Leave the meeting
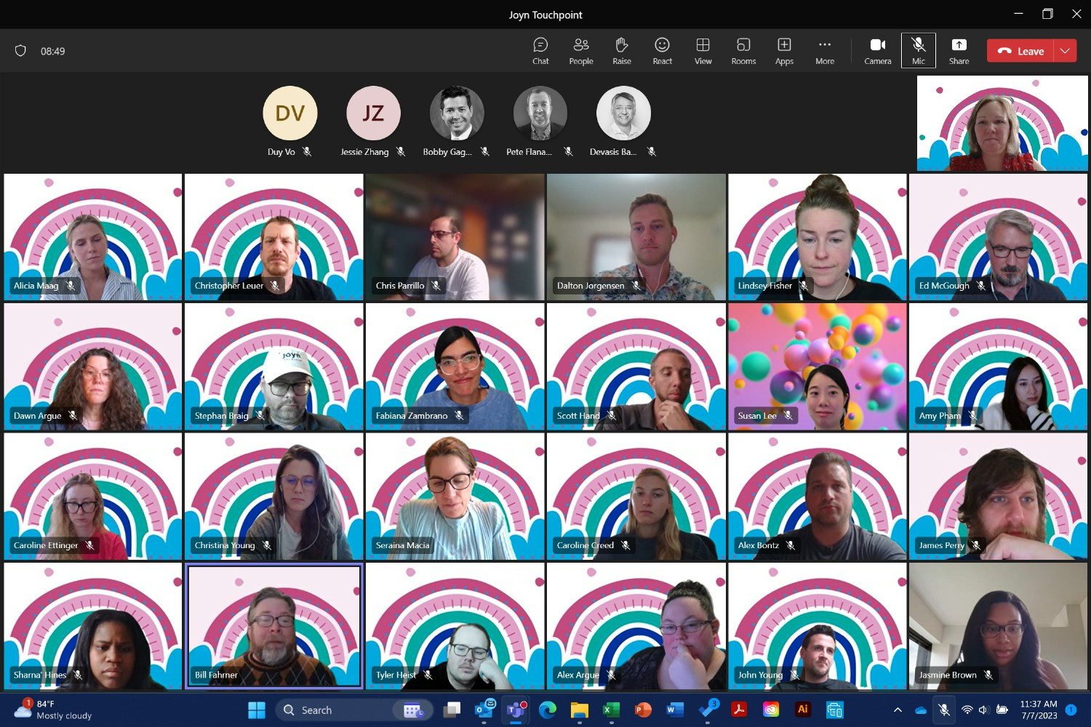Viewport: 1091px width, 727px height. (1020, 51)
